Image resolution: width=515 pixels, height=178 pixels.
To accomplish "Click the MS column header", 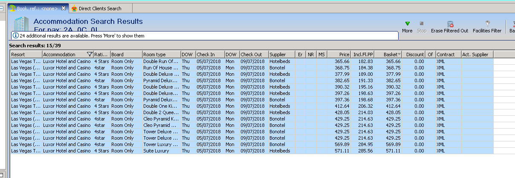I will point(322,55).
